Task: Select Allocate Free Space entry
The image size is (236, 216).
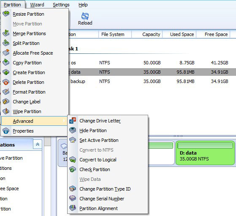Action: point(35,53)
